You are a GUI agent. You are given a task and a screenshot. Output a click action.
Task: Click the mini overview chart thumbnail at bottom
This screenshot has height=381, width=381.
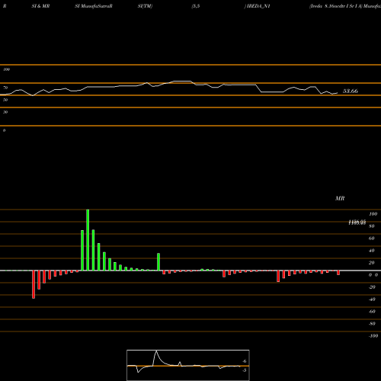[188, 365]
